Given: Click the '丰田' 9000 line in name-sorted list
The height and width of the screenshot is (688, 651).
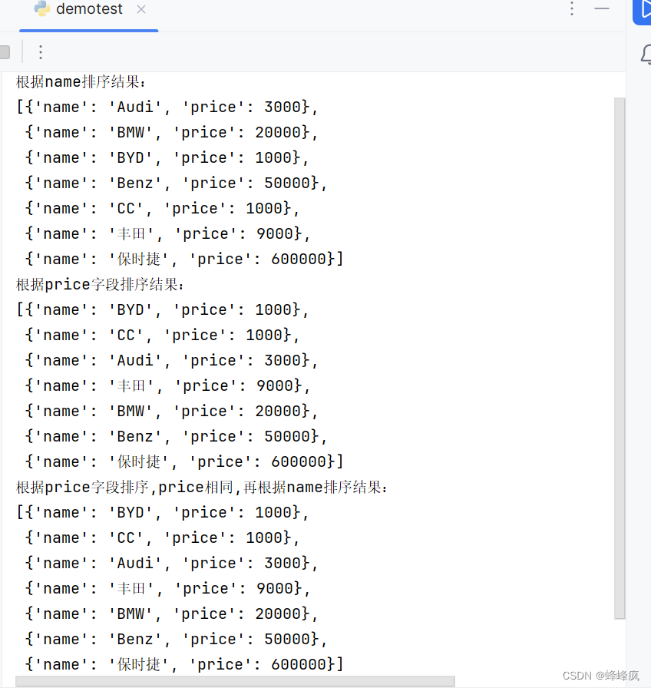Looking at the screenshot, I should point(167,234).
